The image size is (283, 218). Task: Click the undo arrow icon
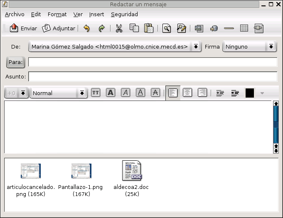click(x=86, y=29)
